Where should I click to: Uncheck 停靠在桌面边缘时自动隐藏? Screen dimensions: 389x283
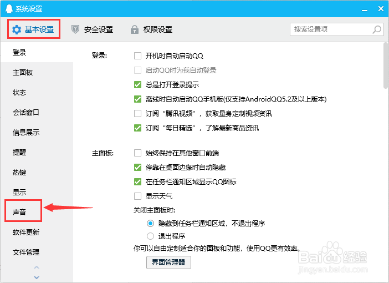pos(137,167)
